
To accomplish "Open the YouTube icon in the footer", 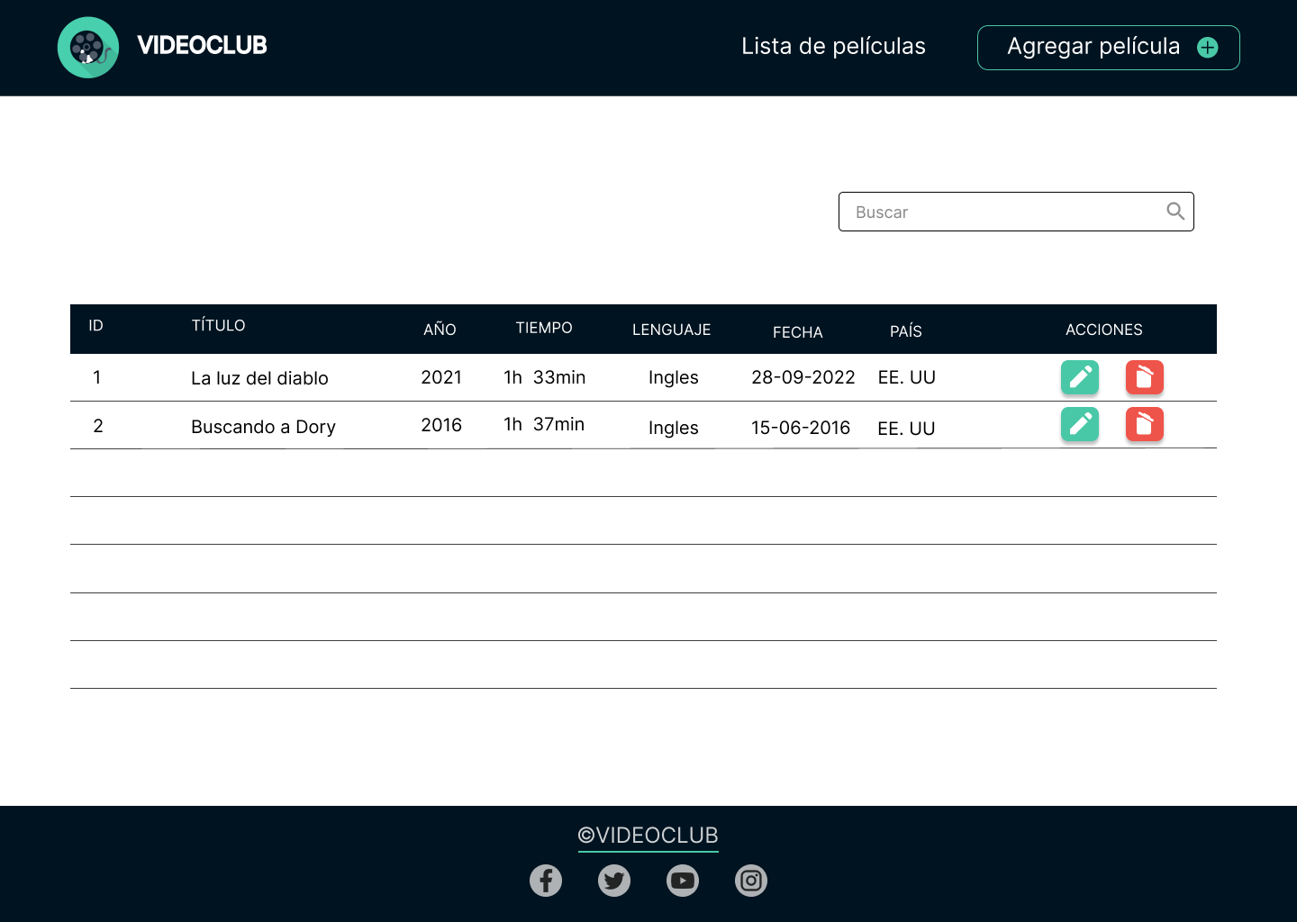I will pos(683,881).
